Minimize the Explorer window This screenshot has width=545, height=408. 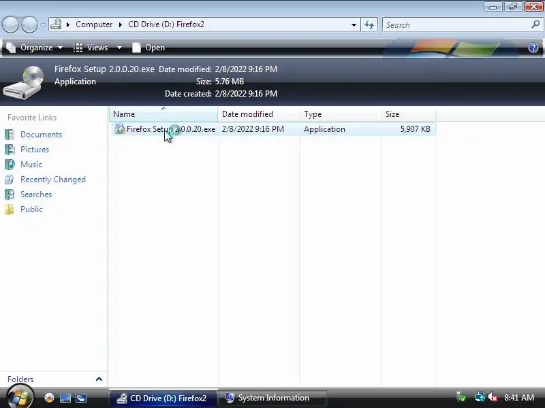tap(493, 7)
